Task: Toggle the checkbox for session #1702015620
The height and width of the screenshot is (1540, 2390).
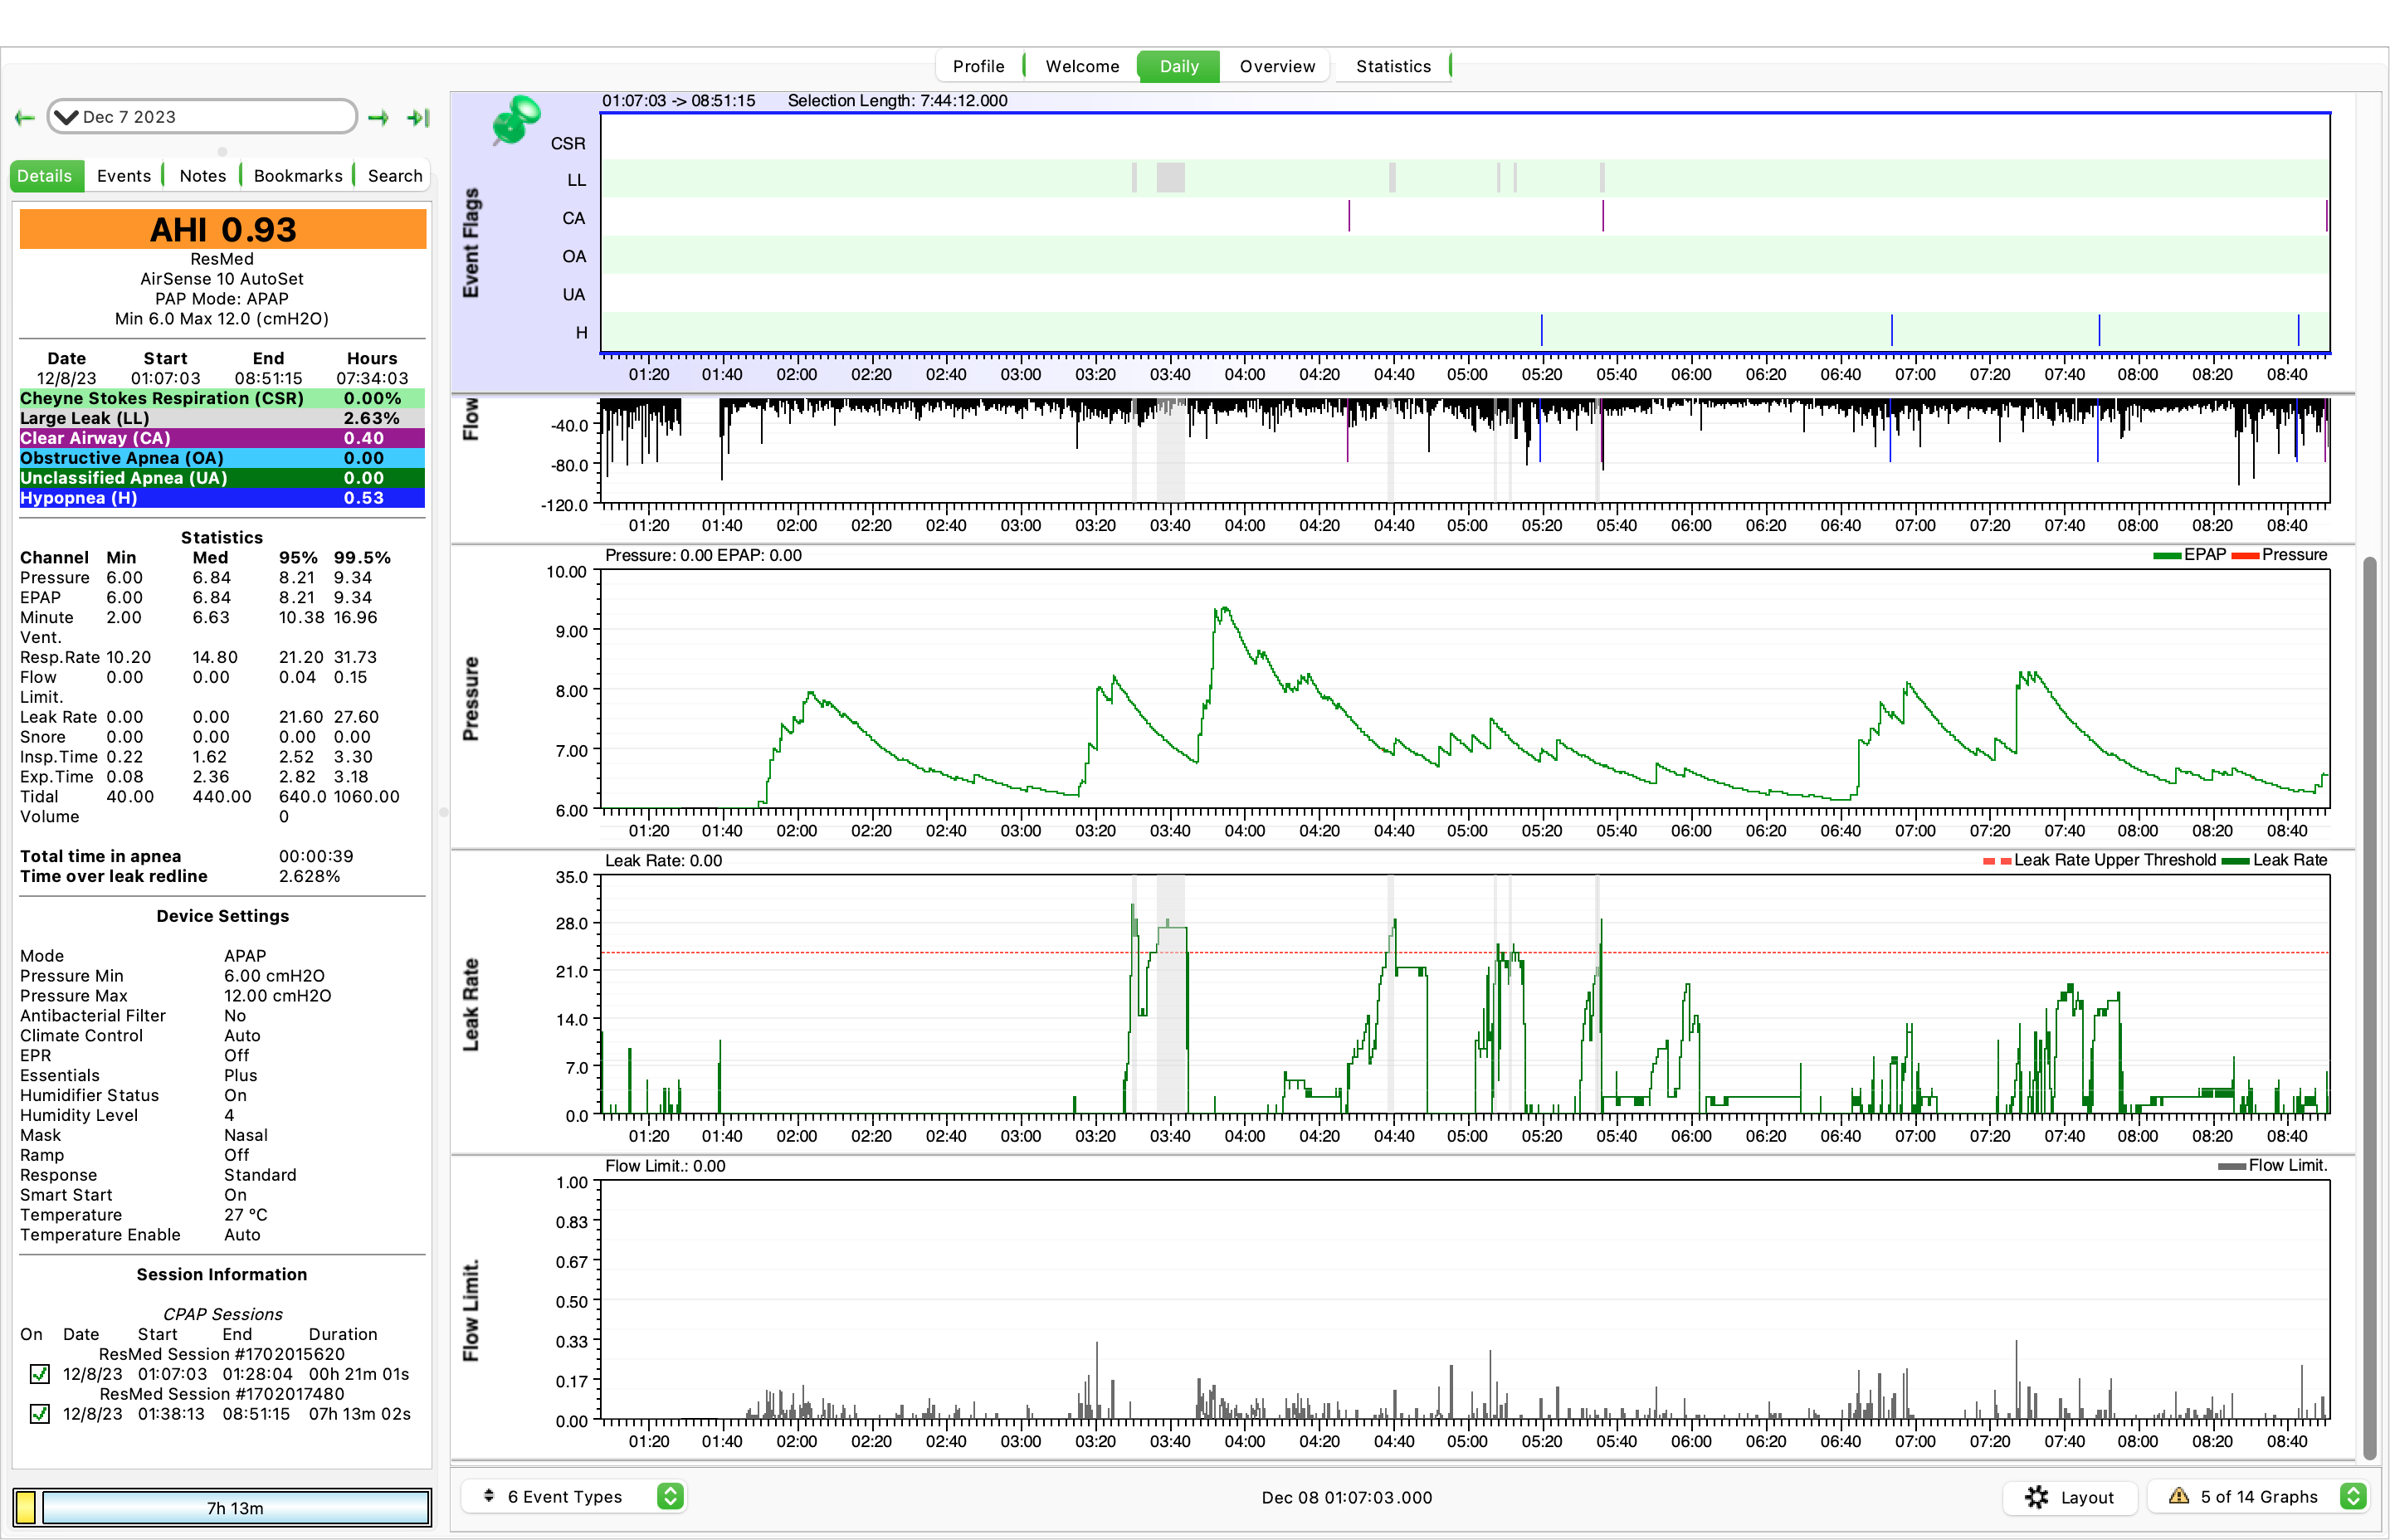Action: [40, 1374]
